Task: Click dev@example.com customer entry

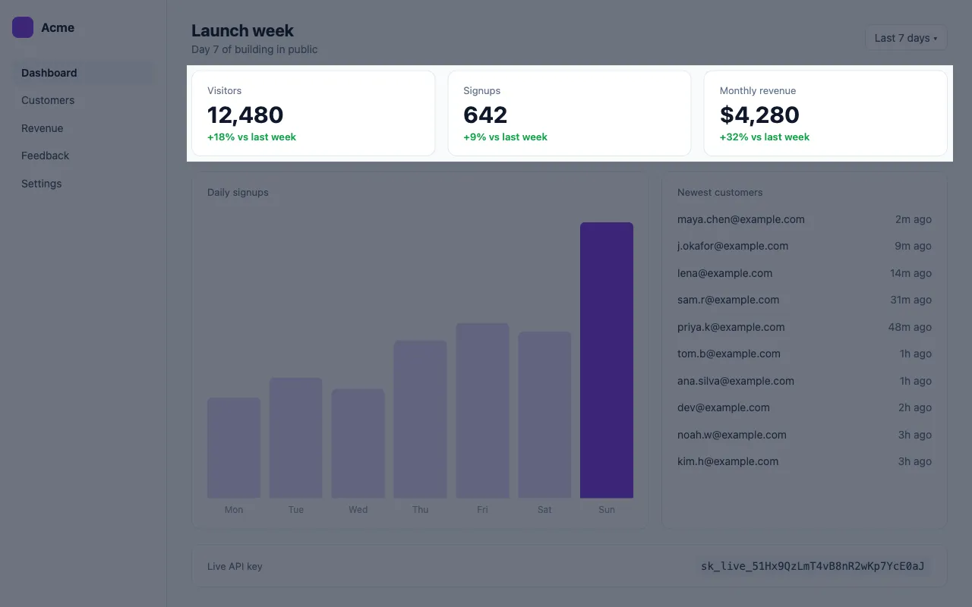Action: [x=804, y=407]
